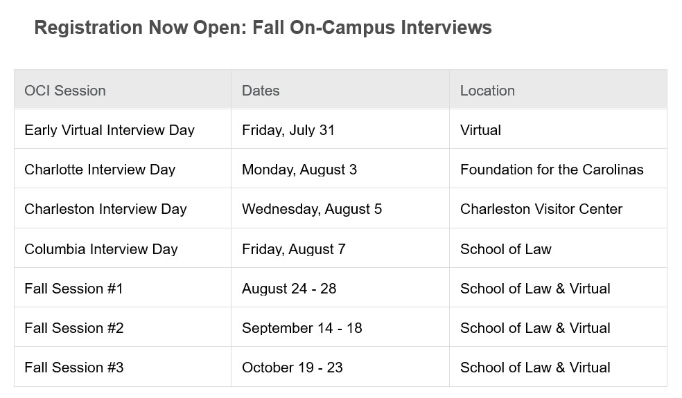Select the September 14 - 18 cell

[x=302, y=328]
